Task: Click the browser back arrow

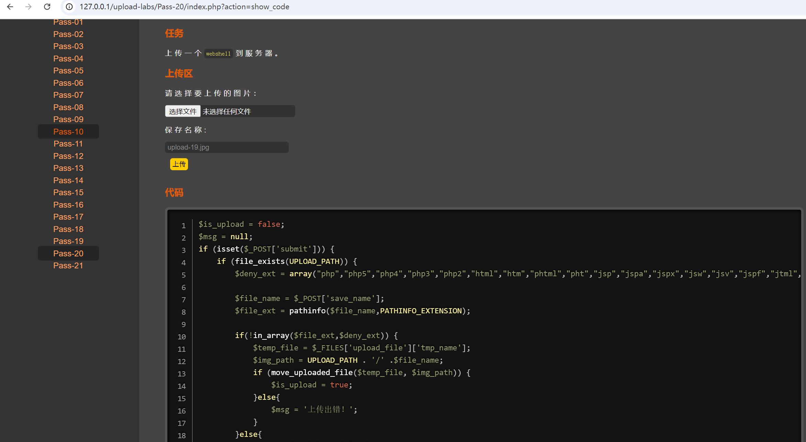Action: point(10,7)
